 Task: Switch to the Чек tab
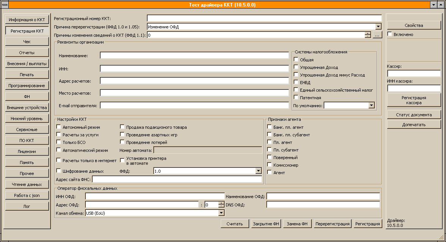pyautogui.click(x=27, y=42)
